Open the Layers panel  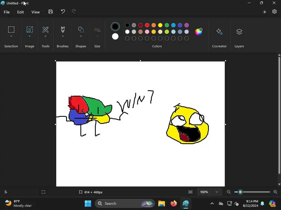click(239, 32)
